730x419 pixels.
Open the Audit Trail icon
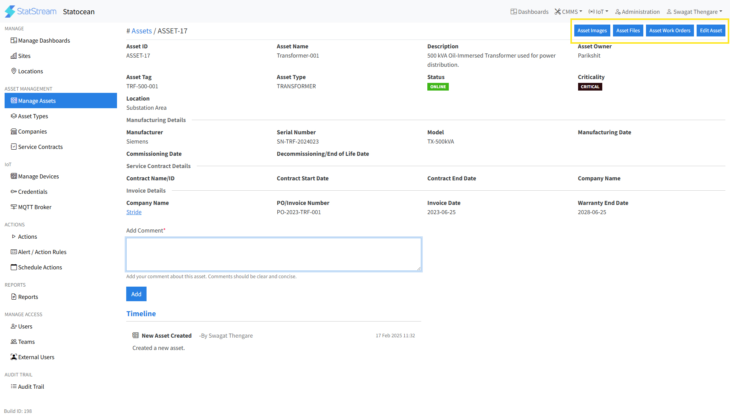(14, 386)
